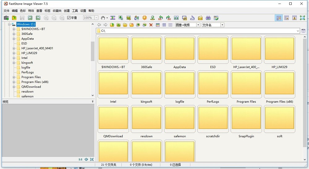Click the settings checklist toolbar icon

point(216,18)
